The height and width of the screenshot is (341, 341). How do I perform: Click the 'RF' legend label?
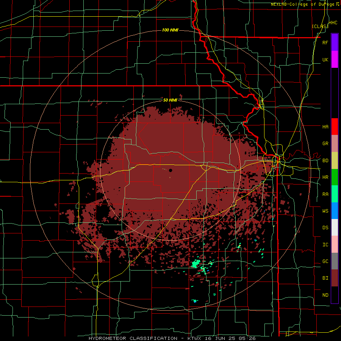325,42
